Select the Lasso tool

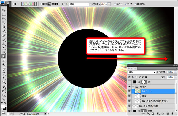point(4,18)
